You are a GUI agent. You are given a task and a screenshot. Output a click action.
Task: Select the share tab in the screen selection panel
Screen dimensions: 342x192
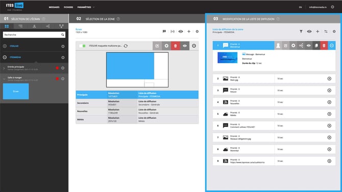point(48,26)
